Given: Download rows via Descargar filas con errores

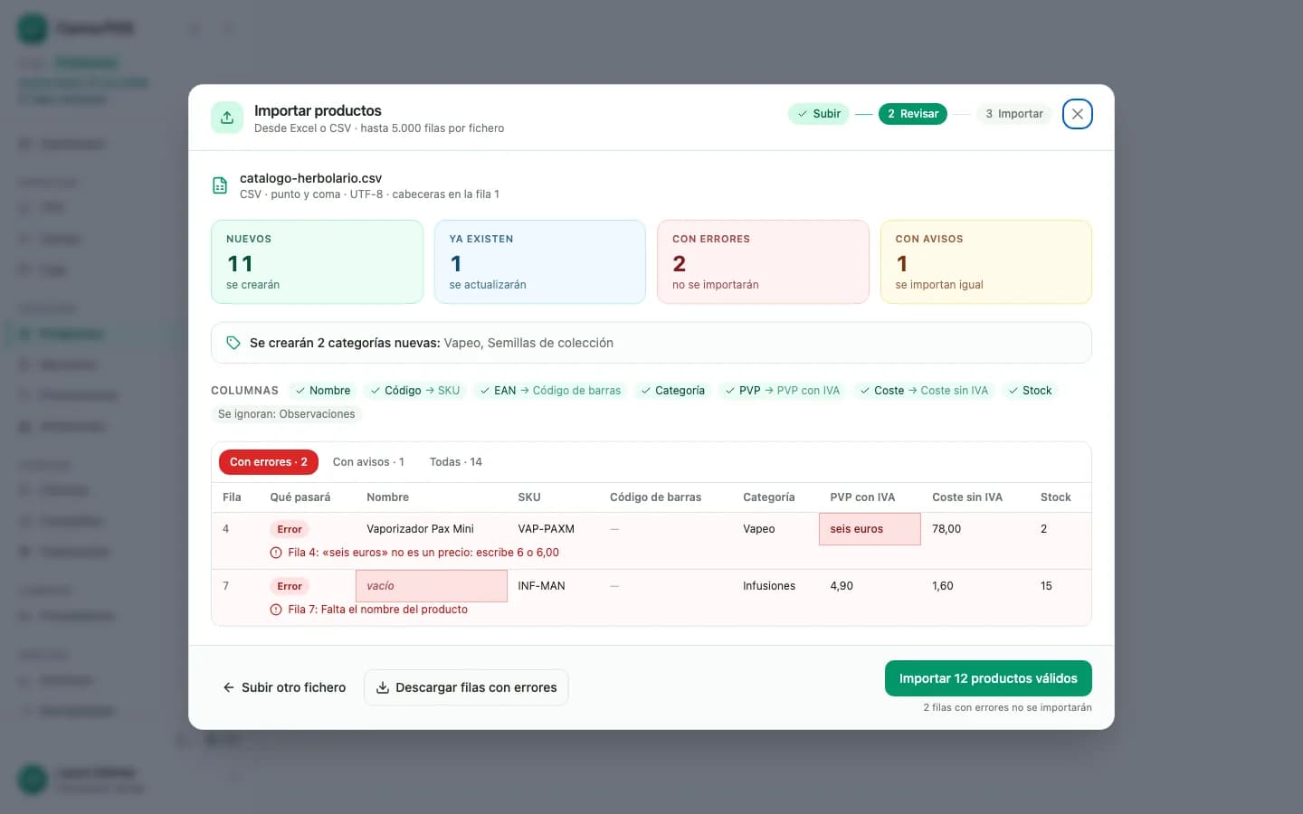Looking at the screenshot, I should point(466,687).
